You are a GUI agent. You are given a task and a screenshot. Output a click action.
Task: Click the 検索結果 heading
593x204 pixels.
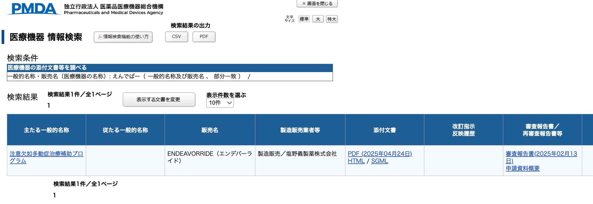23,97
